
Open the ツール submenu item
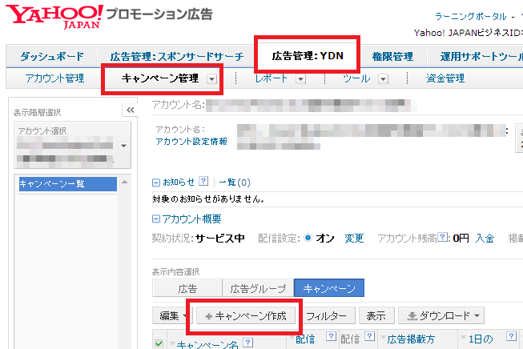(x=356, y=78)
